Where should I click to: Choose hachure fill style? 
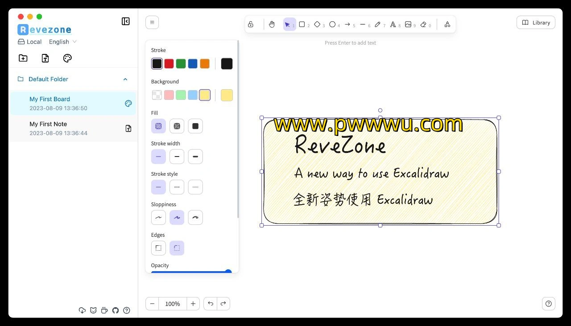[158, 126]
